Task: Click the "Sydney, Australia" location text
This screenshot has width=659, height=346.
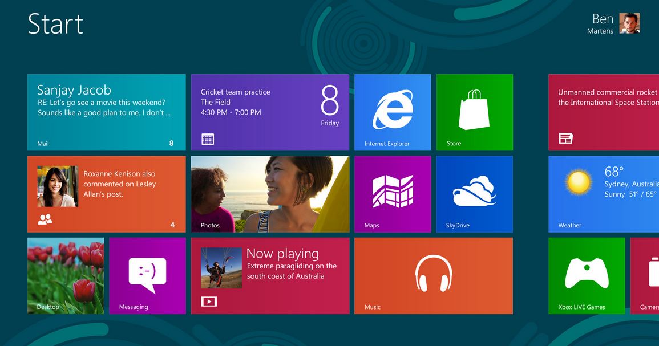Action: (632, 184)
